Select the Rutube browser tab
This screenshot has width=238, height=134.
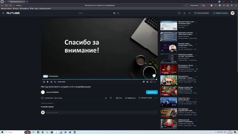16,1
